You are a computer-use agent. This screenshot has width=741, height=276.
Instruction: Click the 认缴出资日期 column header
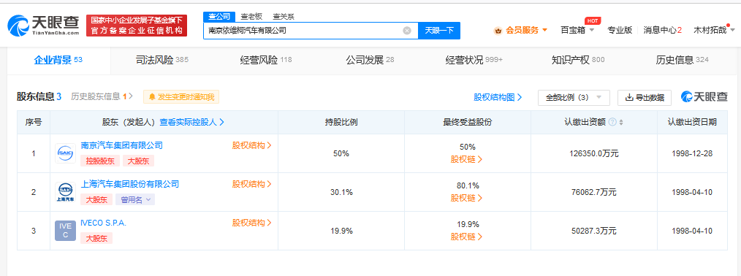[x=692, y=122]
